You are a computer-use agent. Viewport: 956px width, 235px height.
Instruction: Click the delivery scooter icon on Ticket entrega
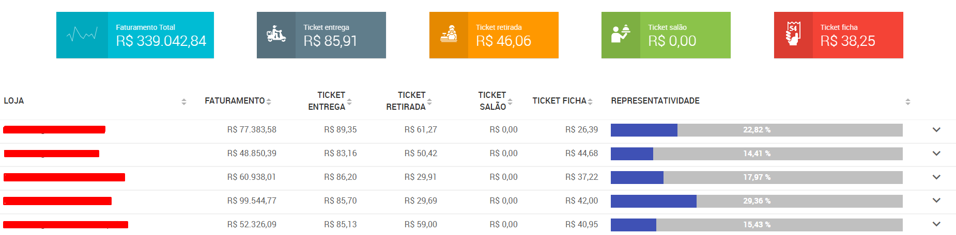click(x=276, y=34)
